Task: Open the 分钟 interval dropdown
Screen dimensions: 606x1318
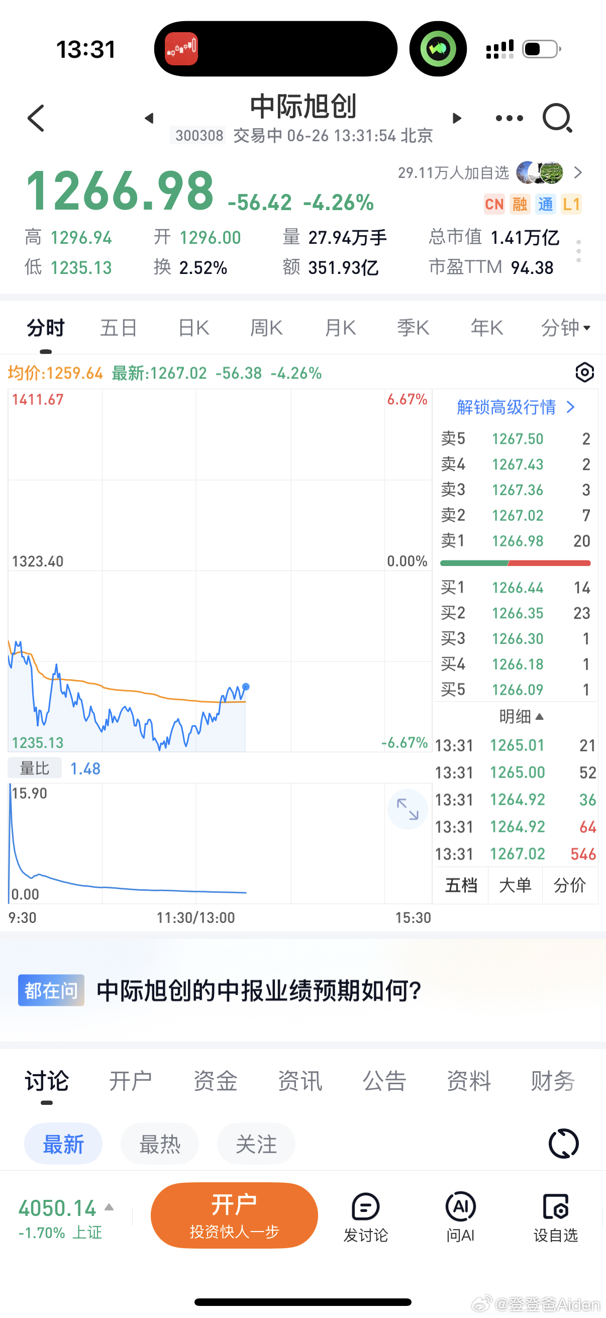Action: [x=566, y=327]
